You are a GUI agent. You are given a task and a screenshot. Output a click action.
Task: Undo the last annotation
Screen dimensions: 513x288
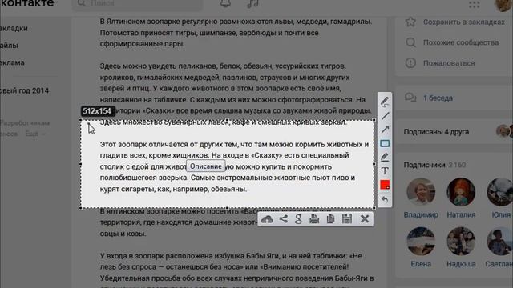coord(385,199)
